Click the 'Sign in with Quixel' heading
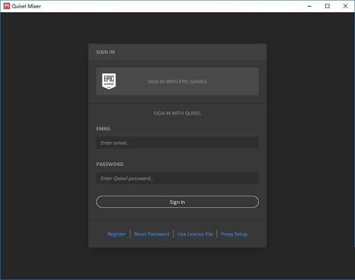This screenshot has width=355, height=280. [x=177, y=113]
